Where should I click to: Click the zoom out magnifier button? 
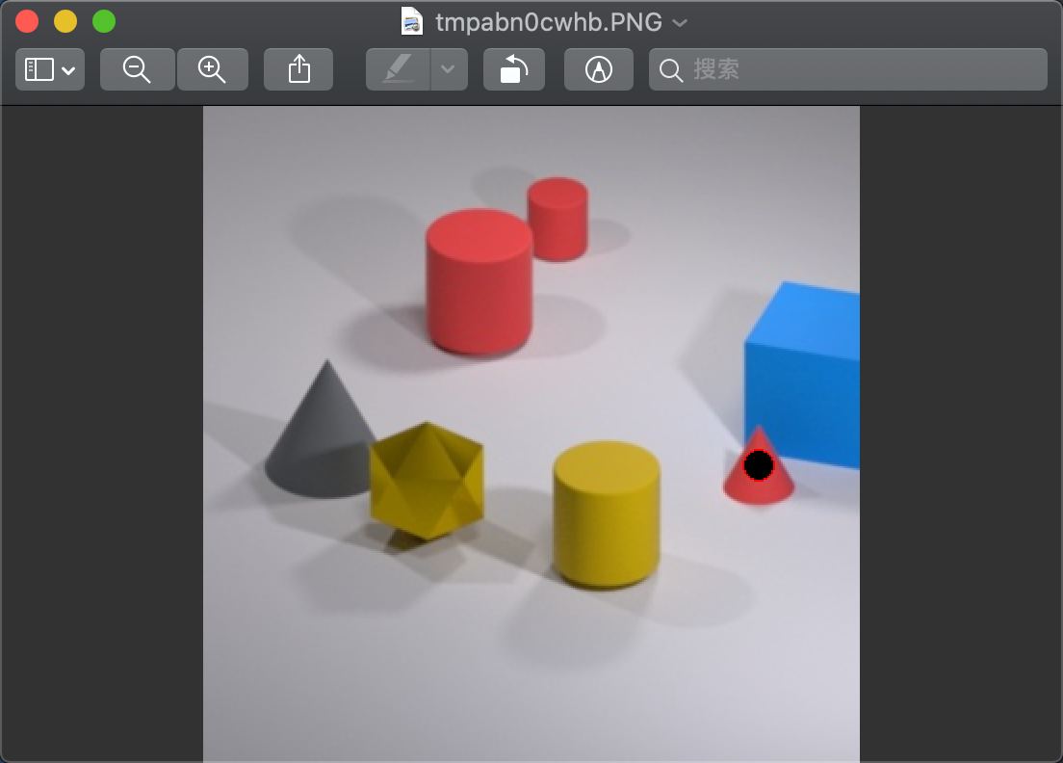point(137,69)
